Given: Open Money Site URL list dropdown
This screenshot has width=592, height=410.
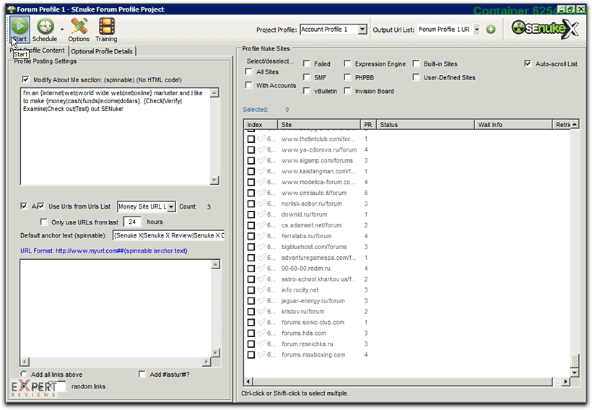Looking at the screenshot, I should (171, 206).
